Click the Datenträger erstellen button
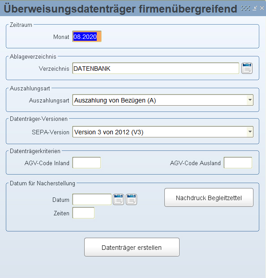 (x=132, y=247)
